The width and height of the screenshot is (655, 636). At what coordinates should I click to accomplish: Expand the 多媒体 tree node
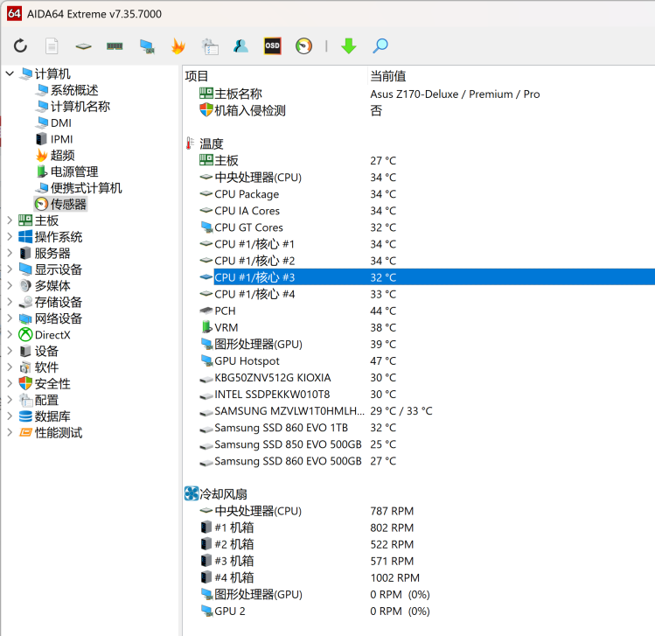[x=10, y=285]
